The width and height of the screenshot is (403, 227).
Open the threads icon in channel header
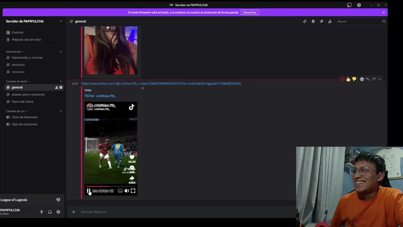305,21
